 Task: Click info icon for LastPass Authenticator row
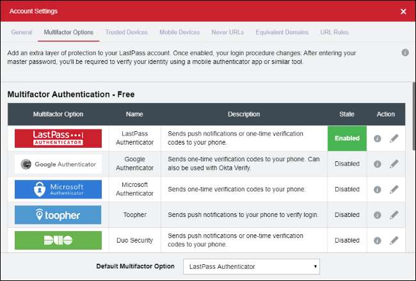click(378, 138)
